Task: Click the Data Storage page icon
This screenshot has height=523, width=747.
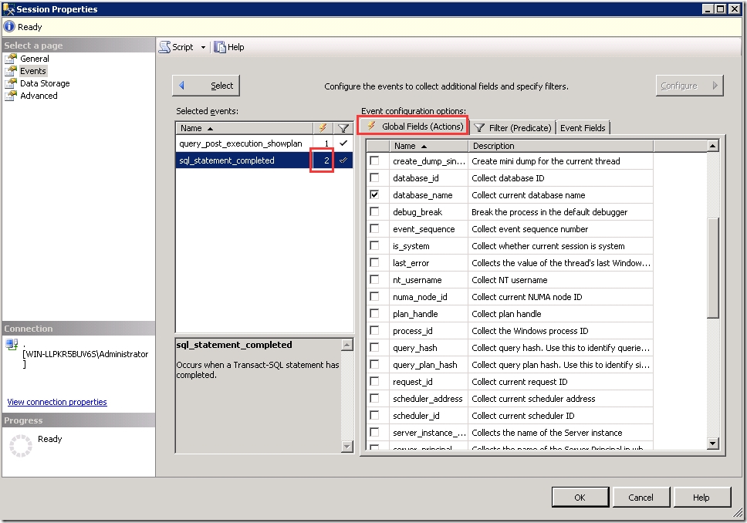Action: (x=11, y=83)
